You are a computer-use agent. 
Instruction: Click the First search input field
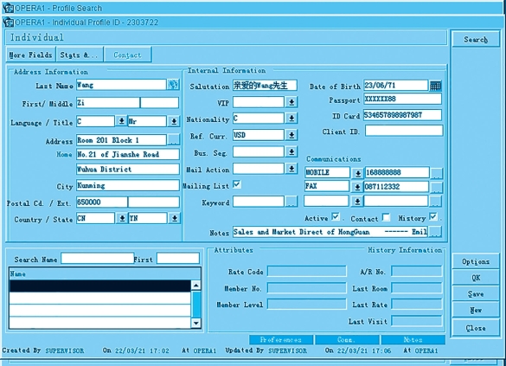click(x=178, y=258)
